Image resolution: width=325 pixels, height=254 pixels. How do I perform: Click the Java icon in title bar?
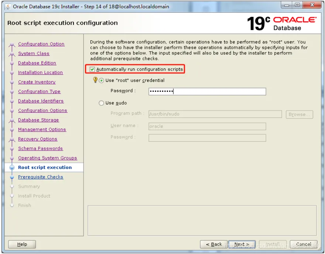[x=8, y=7]
